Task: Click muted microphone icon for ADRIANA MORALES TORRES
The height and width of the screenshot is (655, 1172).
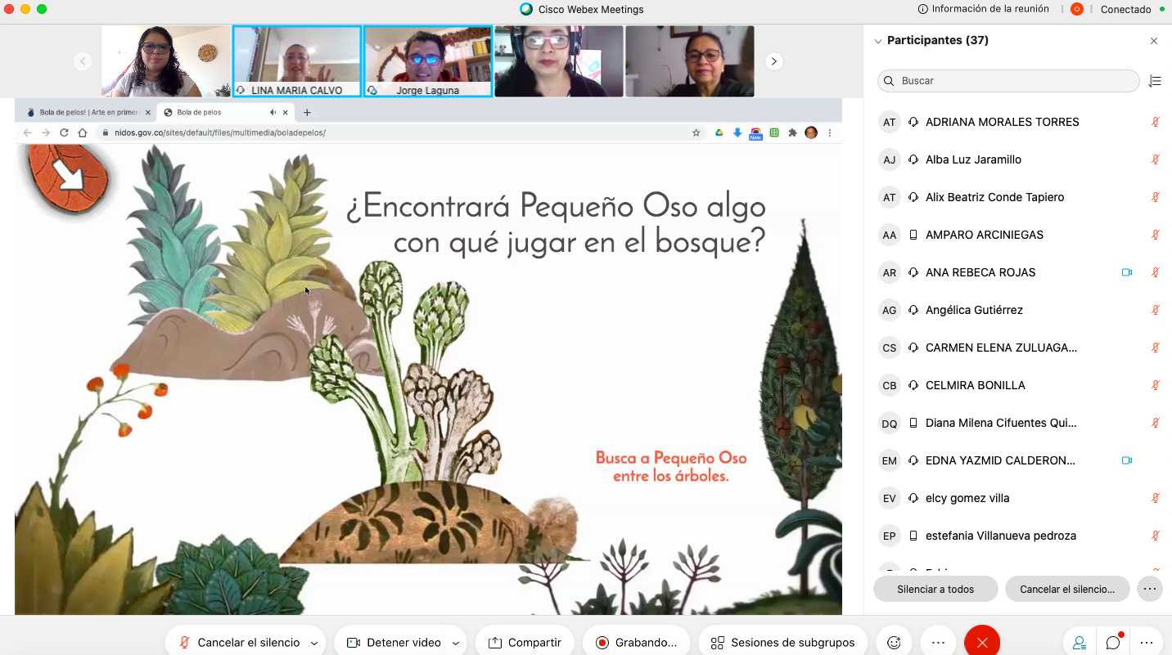Action: tap(1156, 122)
